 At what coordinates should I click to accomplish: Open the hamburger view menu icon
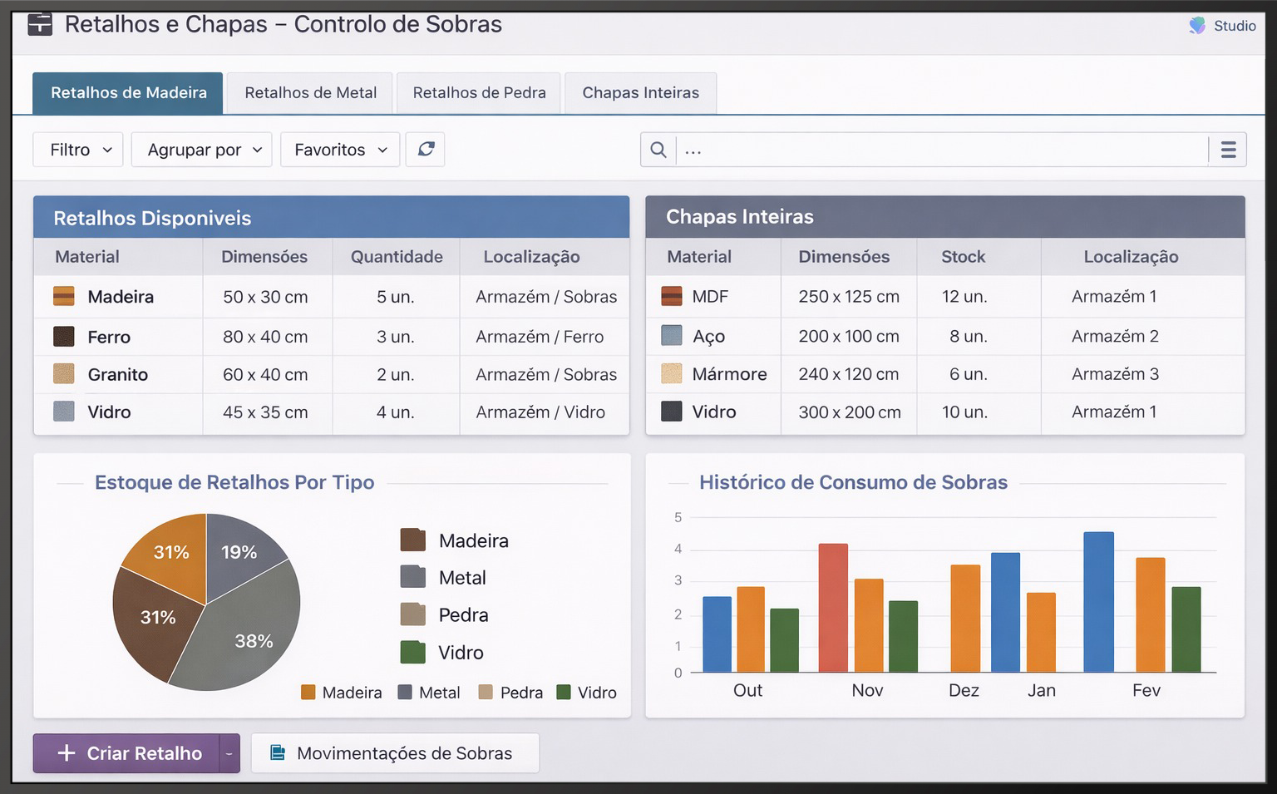pyautogui.click(x=1228, y=150)
